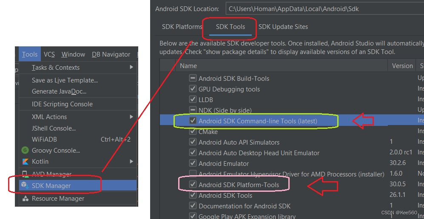424x219 pixels.
Task: Uncheck the CMake checkbox
Action: pyautogui.click(x=193, y=131)
